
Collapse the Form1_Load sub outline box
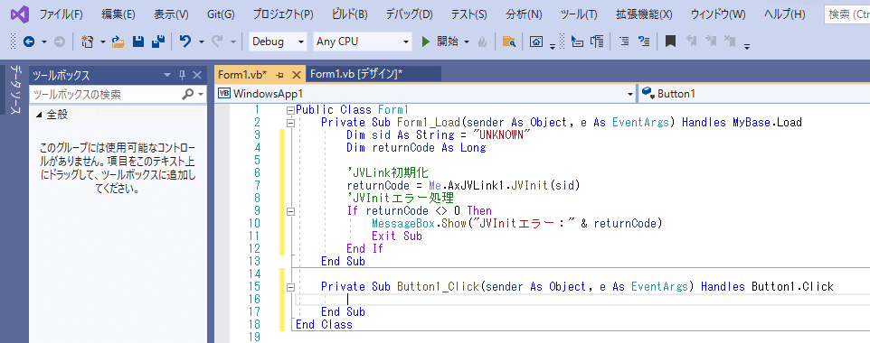(289, 123)
